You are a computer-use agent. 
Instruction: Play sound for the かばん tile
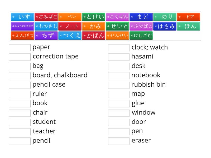pos(84,36)
